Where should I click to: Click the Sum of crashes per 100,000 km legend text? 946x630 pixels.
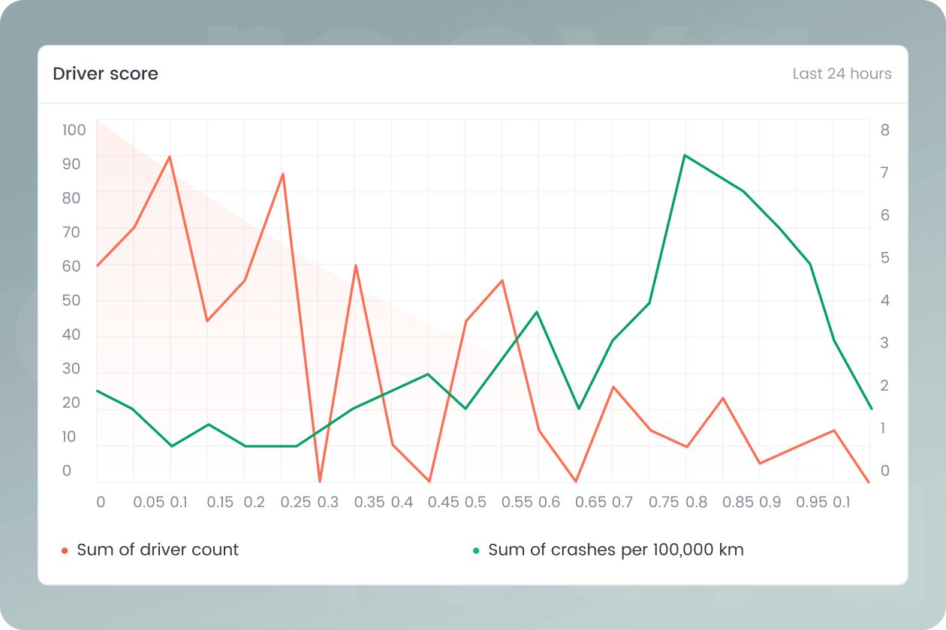(x=616, y=549)
